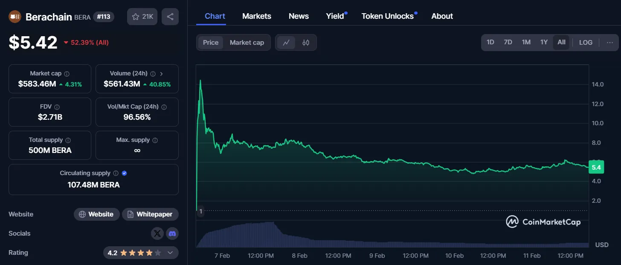Select 1Y time range
Screen dimensions: 621x265
click(544, 42)
